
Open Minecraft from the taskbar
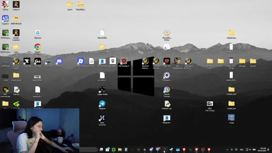(x=114, y=149)
